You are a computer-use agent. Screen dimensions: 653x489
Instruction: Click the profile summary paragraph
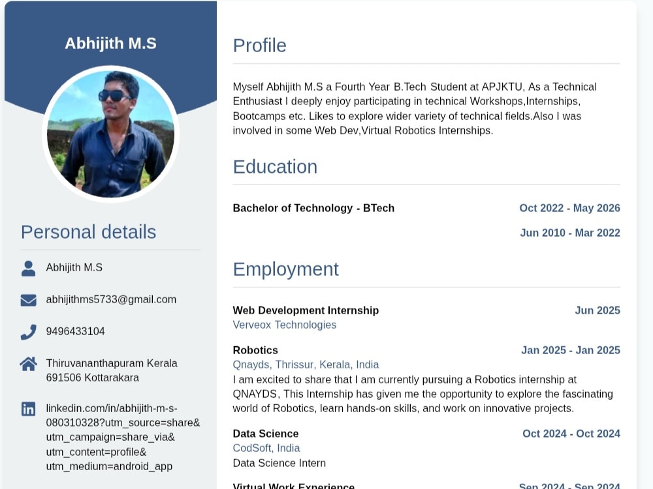[415, 108]
